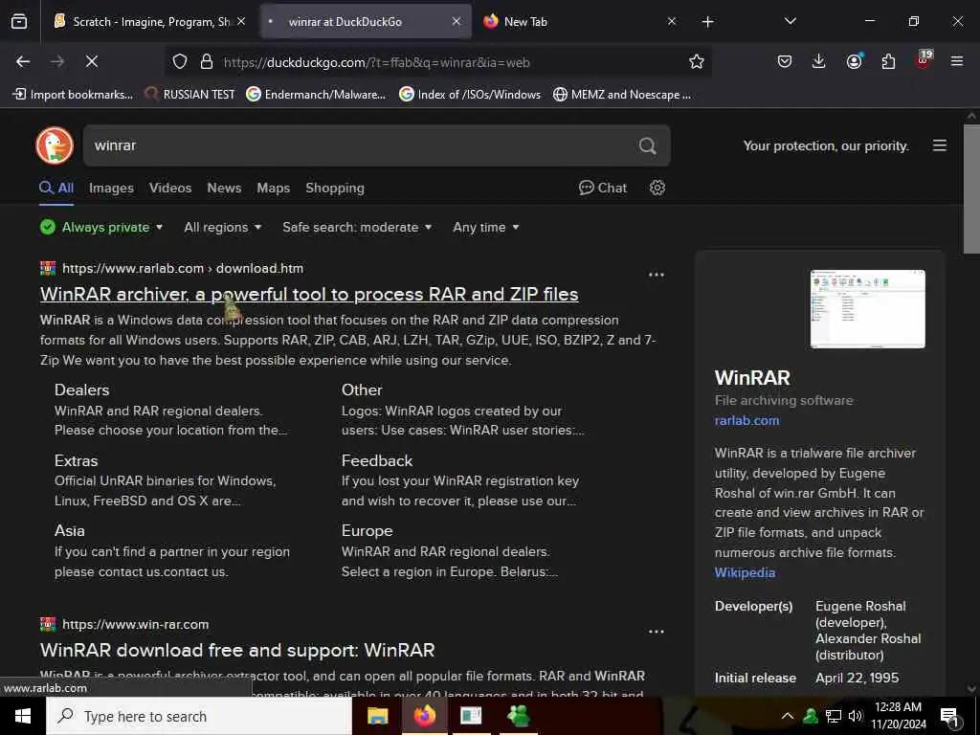980x735 pixels.
Task: Open DuckDuckGo Chat
Action: tap(603, 188)
